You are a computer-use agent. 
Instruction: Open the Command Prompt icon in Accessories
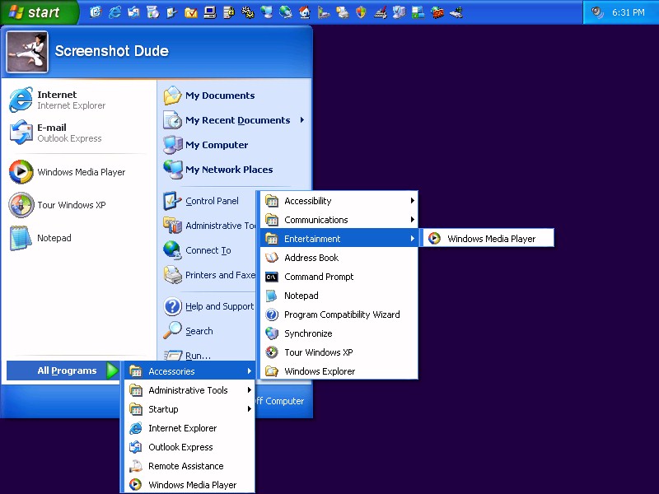pyautogui.click(x=272, y=277)
